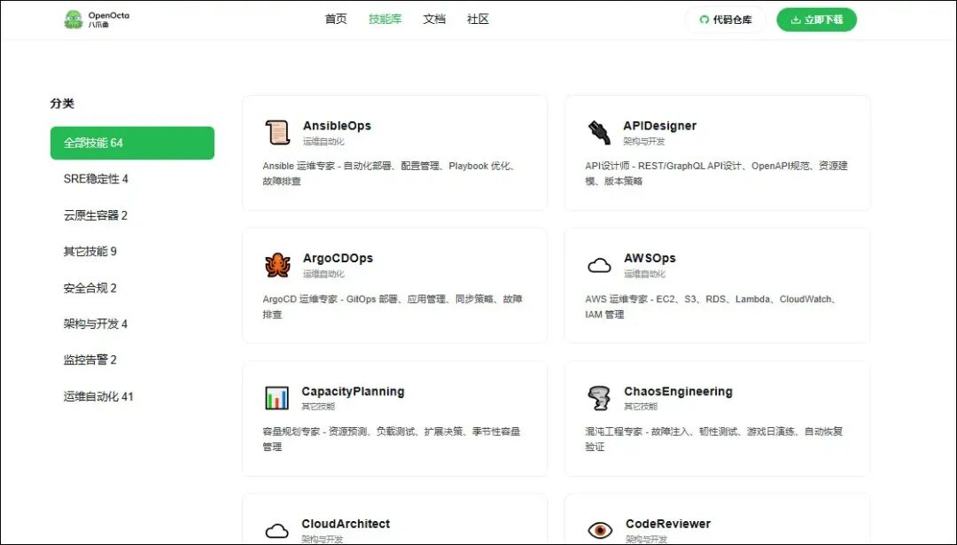Click the AWSOps EC2, S3 description text

(x=711, y=307)
